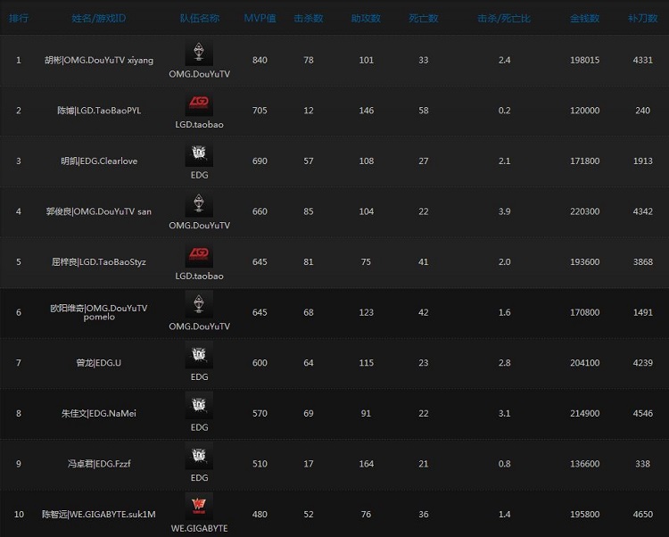Image resolution: width=669 pixels, height=537 pixels.
Task: Click LGD.taobao team name in rank 2 row
Action: (x=199, y=125)
